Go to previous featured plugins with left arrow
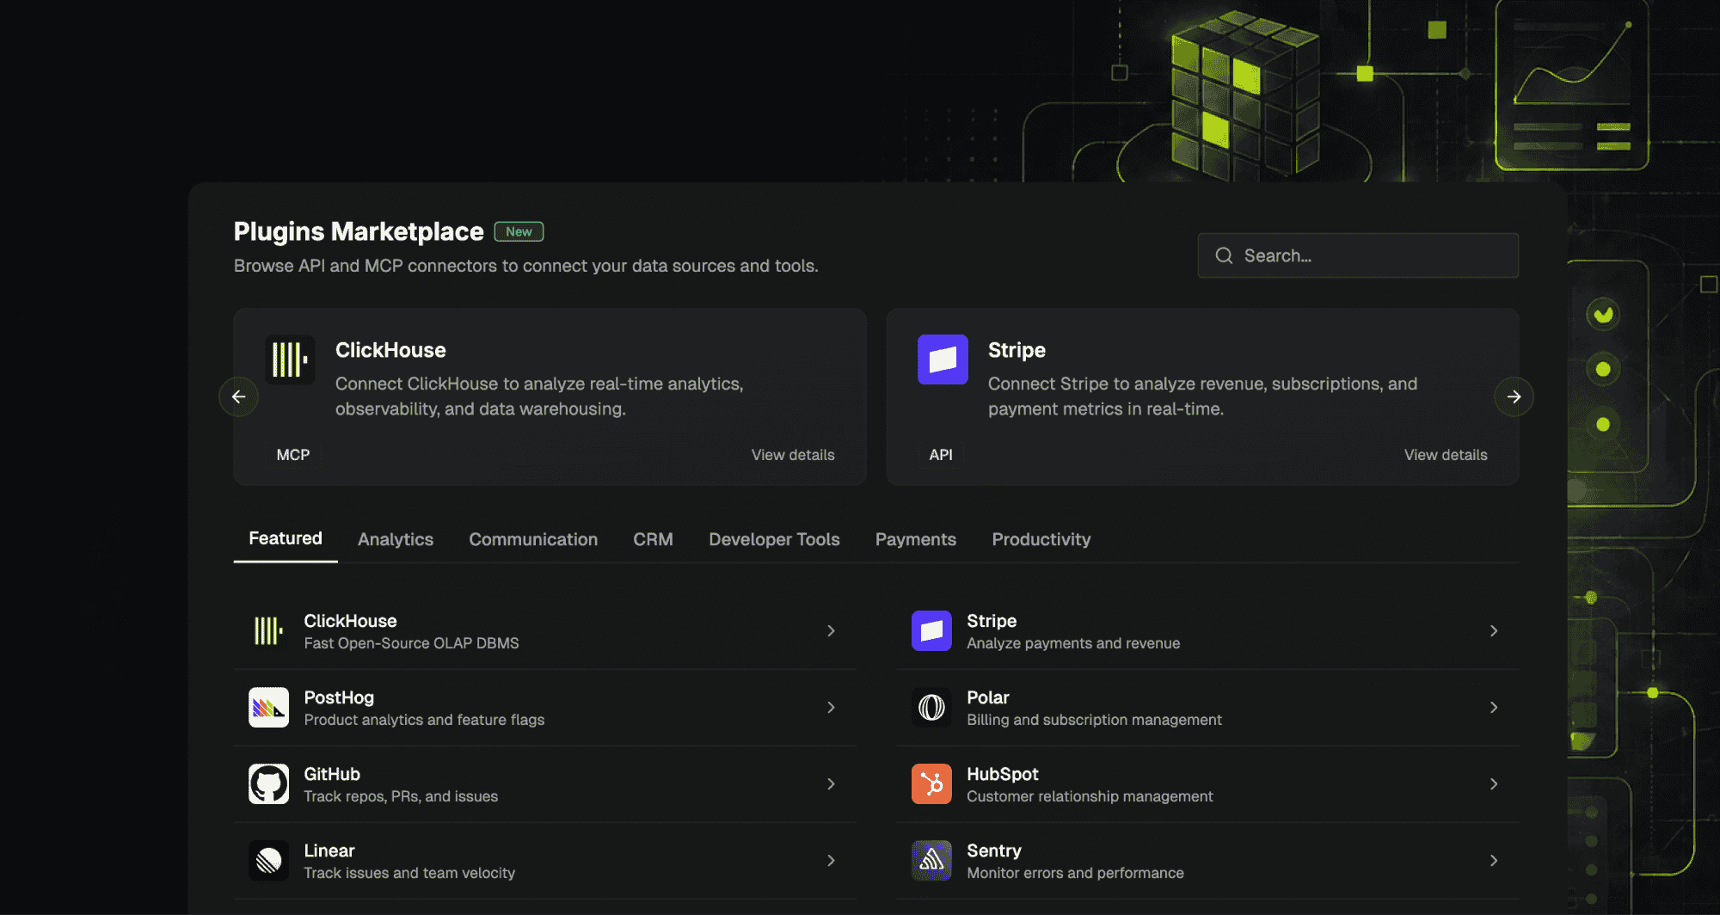Viewport: 1720px width, 915px height. 239,396
